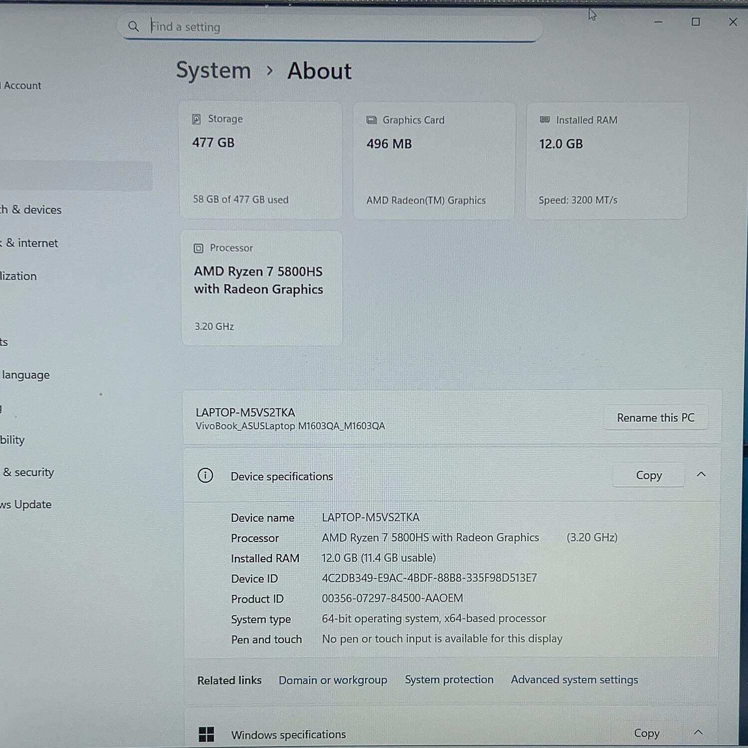Click 'AMD Ryzen 7 5800HS with Radeon Graphics' spec value
This screenshot has width=748, height=748.
(x=430, y=538)
